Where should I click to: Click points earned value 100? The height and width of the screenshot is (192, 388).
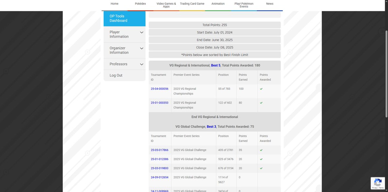(x=241, y=89)
